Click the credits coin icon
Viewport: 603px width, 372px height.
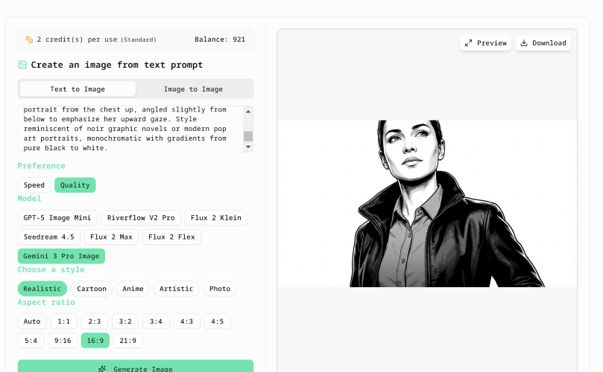coord(29,39)
